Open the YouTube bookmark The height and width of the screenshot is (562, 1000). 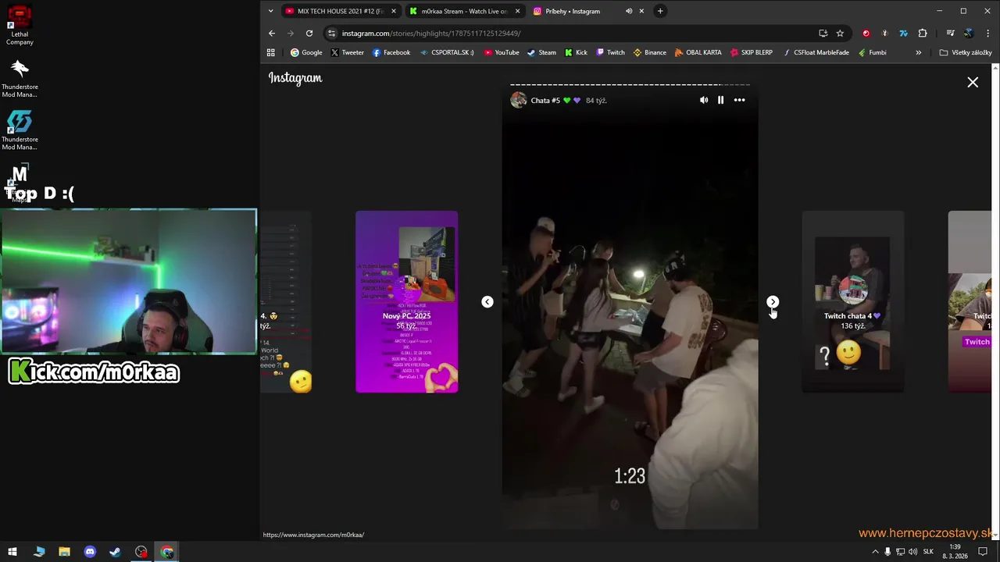point(502,52)
